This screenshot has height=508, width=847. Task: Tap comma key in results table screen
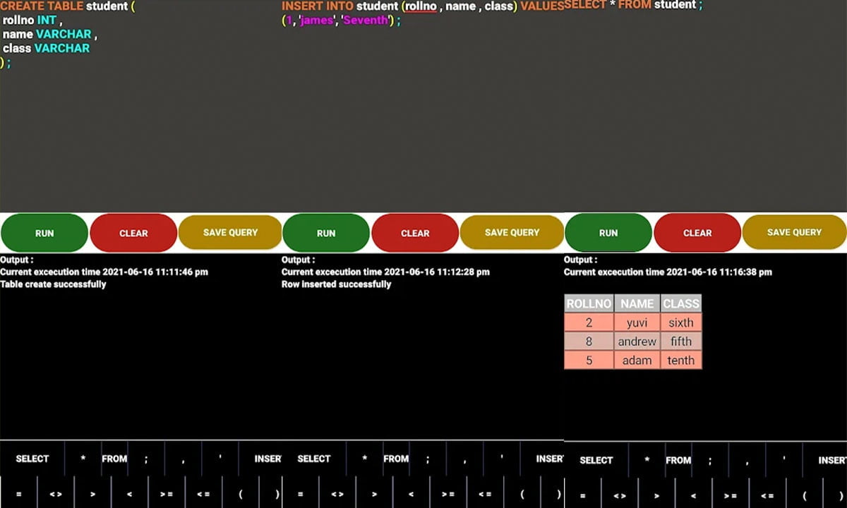(x=747, y=459)
